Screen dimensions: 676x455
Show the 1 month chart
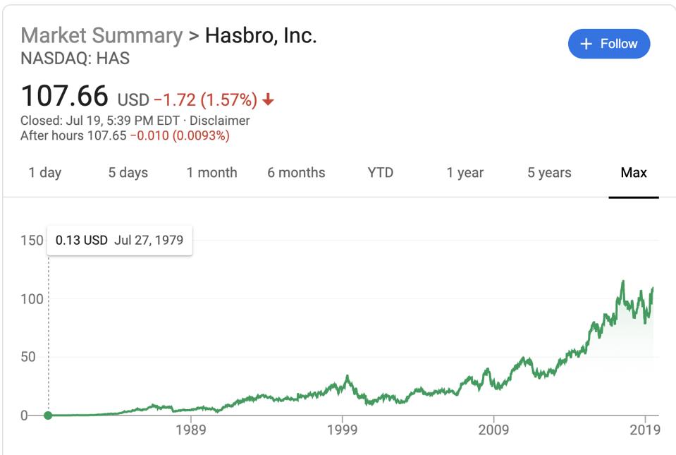211,173
